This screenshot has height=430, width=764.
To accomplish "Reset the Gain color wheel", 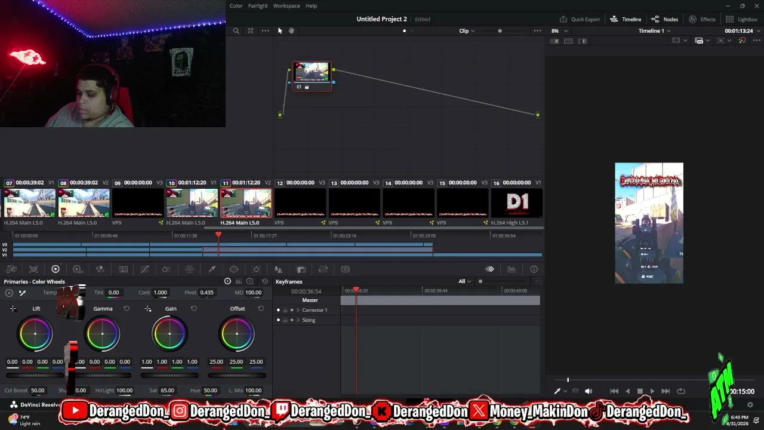I will (x=193, y=309).
